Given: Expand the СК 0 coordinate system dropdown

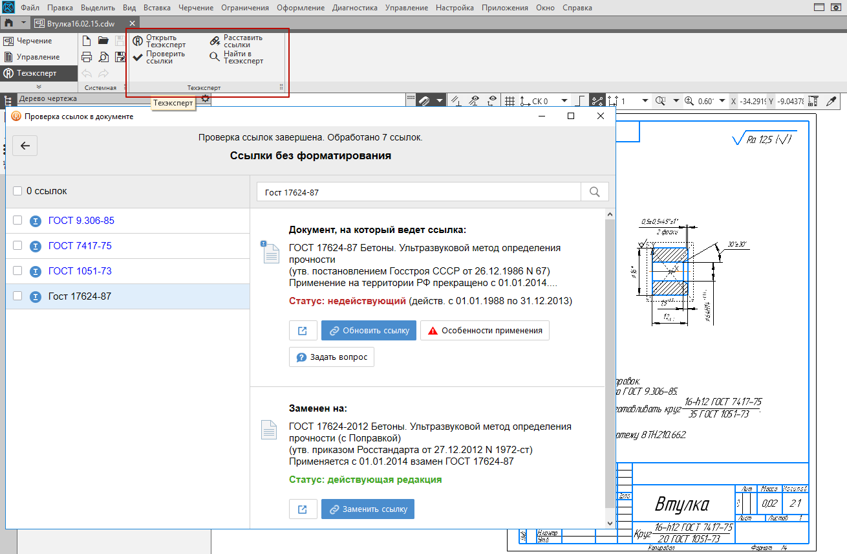Looking at the screenshot, I should tap(564, 101).
